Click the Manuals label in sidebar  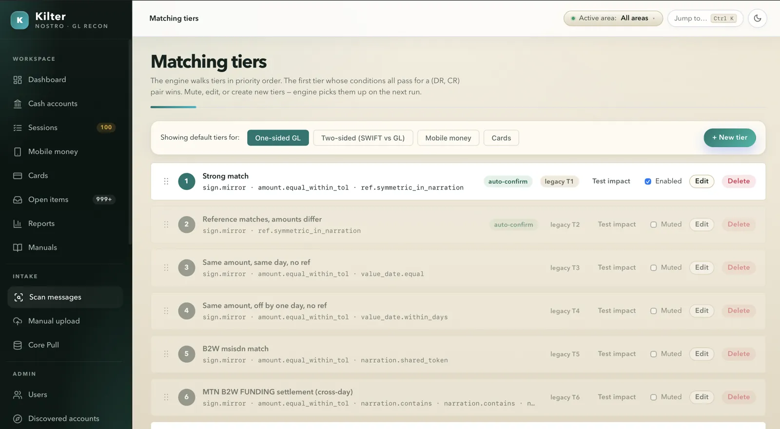[x=42, y=247]
